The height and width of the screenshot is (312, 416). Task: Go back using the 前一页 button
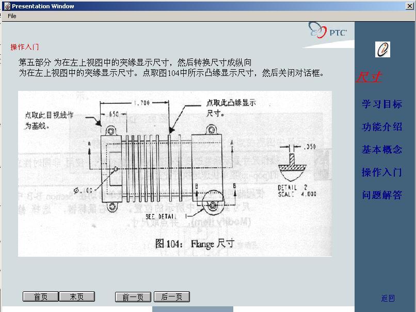click(133, 296)
